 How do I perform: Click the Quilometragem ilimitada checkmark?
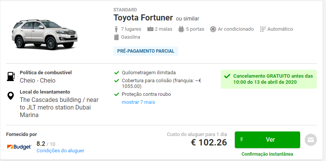click(116, 73)
